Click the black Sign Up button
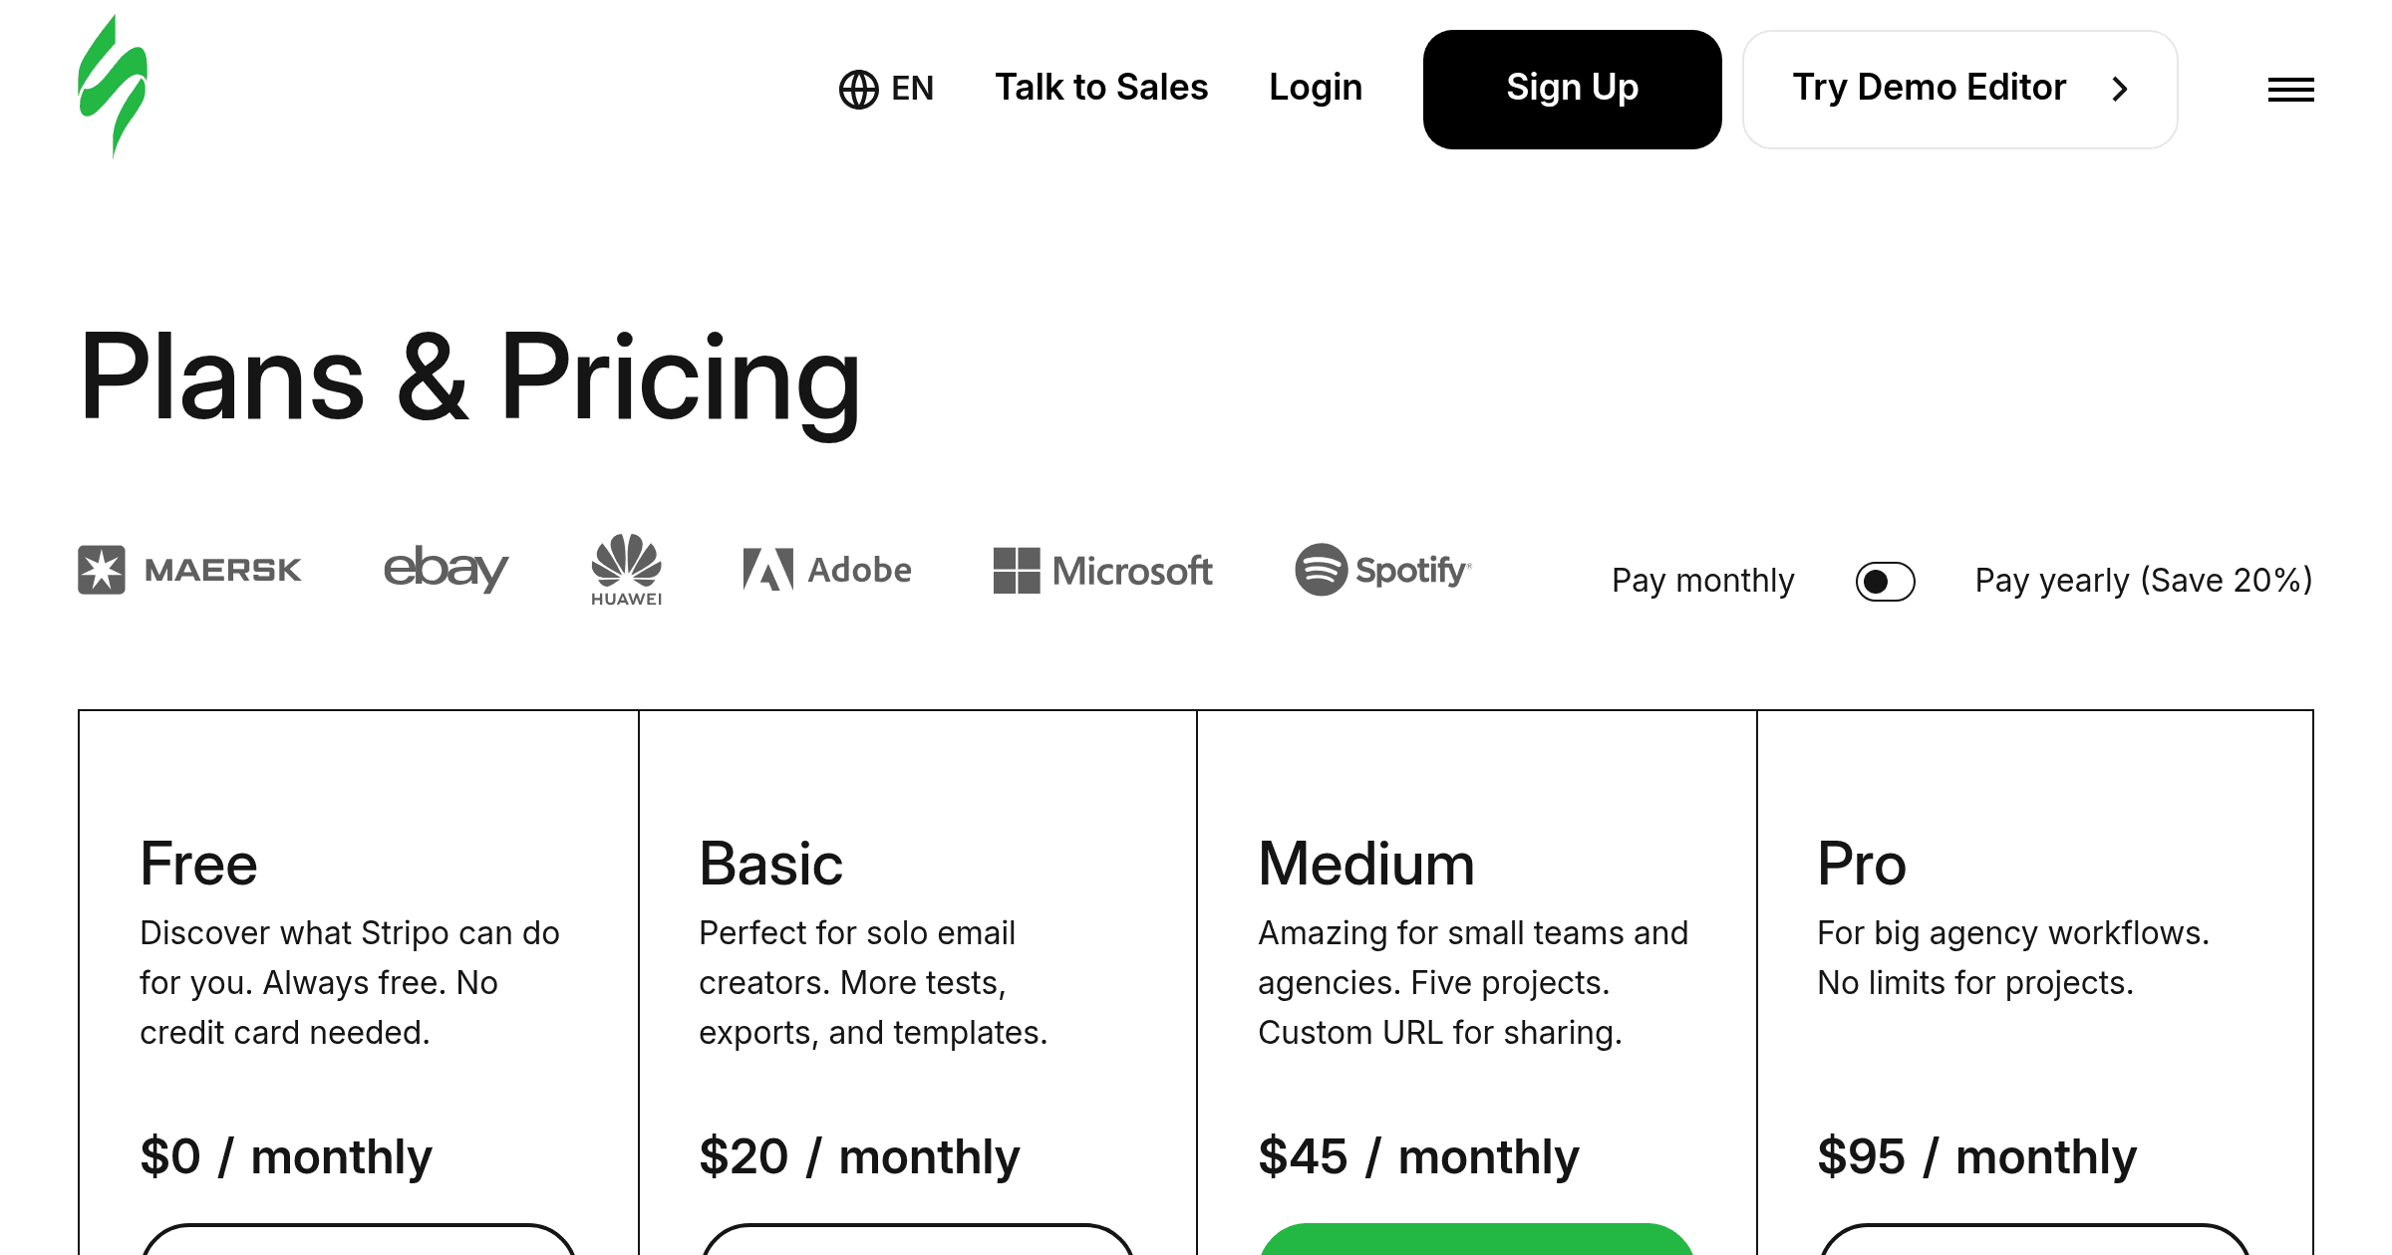The height and width of the screenshot is (1255, 2392). click(1572, 90)
